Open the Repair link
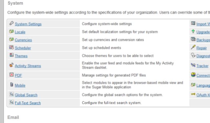The width and height of the screenshot is (210, 123). (201, 48)
